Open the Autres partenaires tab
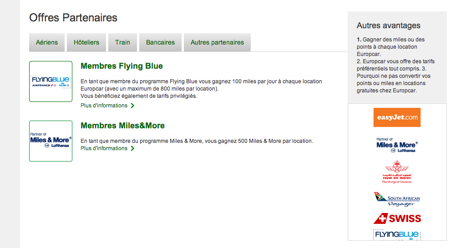The image size is (451, 248). 217,42
